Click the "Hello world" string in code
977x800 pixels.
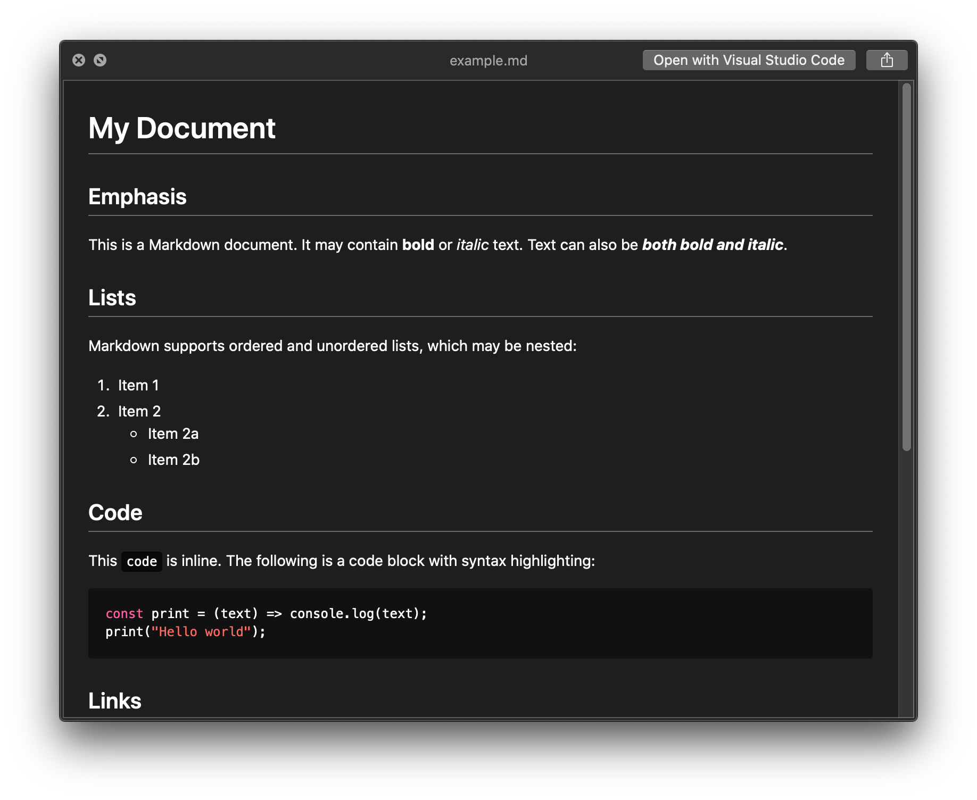click(201, 631)
